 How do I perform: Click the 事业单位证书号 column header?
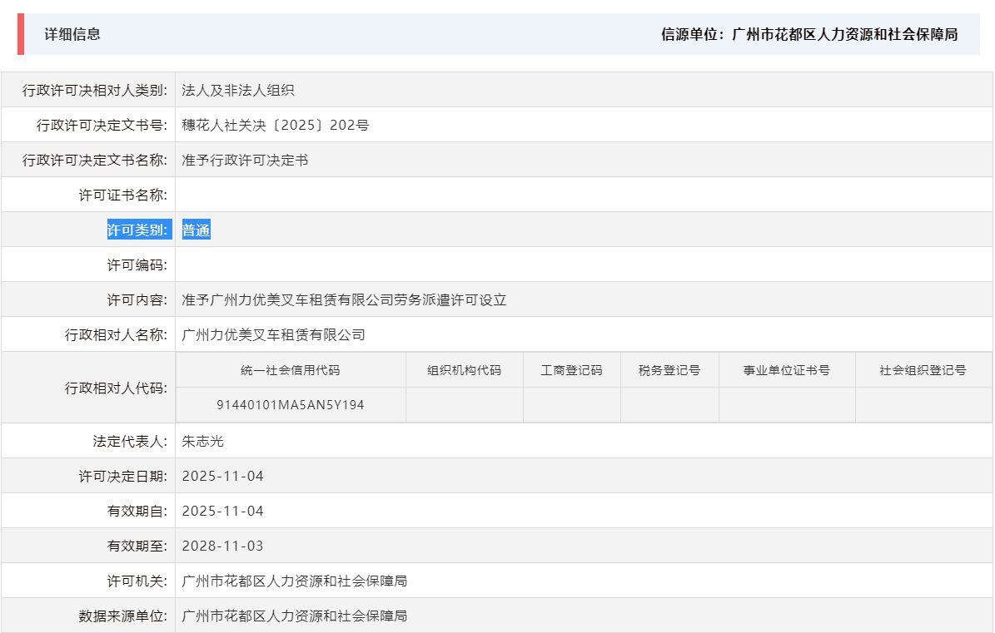[x=787, y=369]
